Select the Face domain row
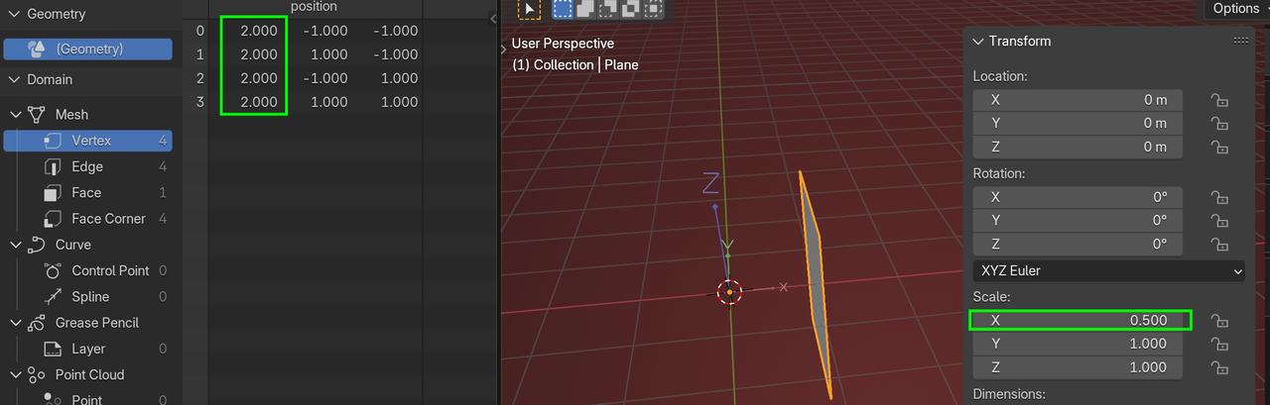The height and width of the screenshot is (405, 1270). 88,192
